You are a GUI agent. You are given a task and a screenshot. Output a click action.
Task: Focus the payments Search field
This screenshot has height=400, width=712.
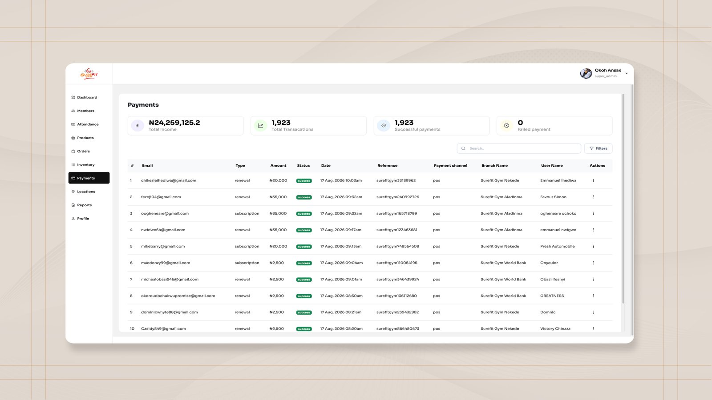coord(519,148)
